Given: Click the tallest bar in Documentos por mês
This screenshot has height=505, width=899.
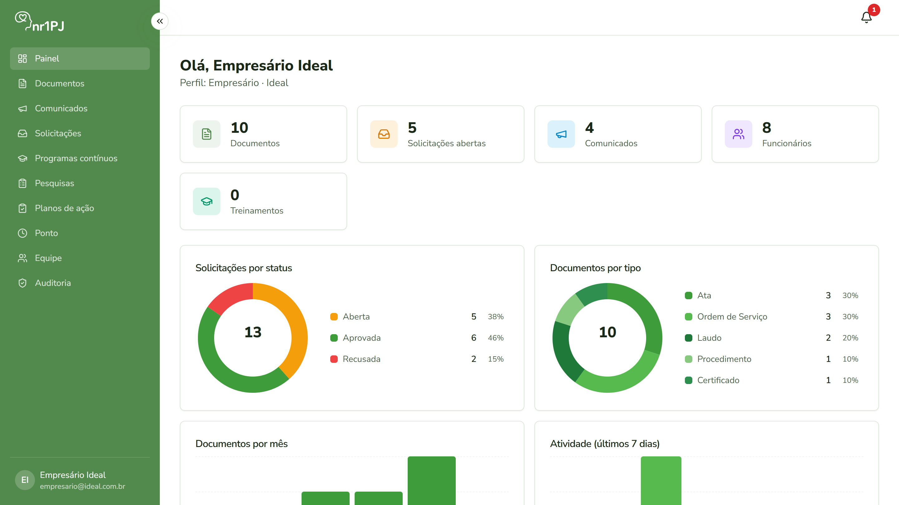Looking at the screenshot, I should coord(432,481).
